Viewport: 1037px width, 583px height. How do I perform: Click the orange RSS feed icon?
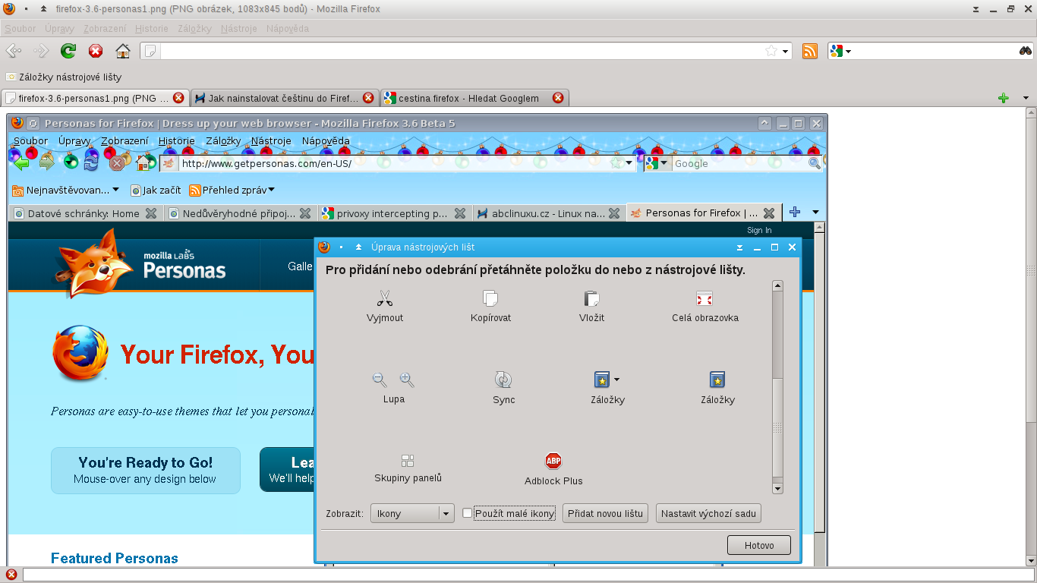pyautogui.click(x=810, y=51)
